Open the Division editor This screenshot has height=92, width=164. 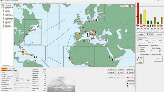130,78
